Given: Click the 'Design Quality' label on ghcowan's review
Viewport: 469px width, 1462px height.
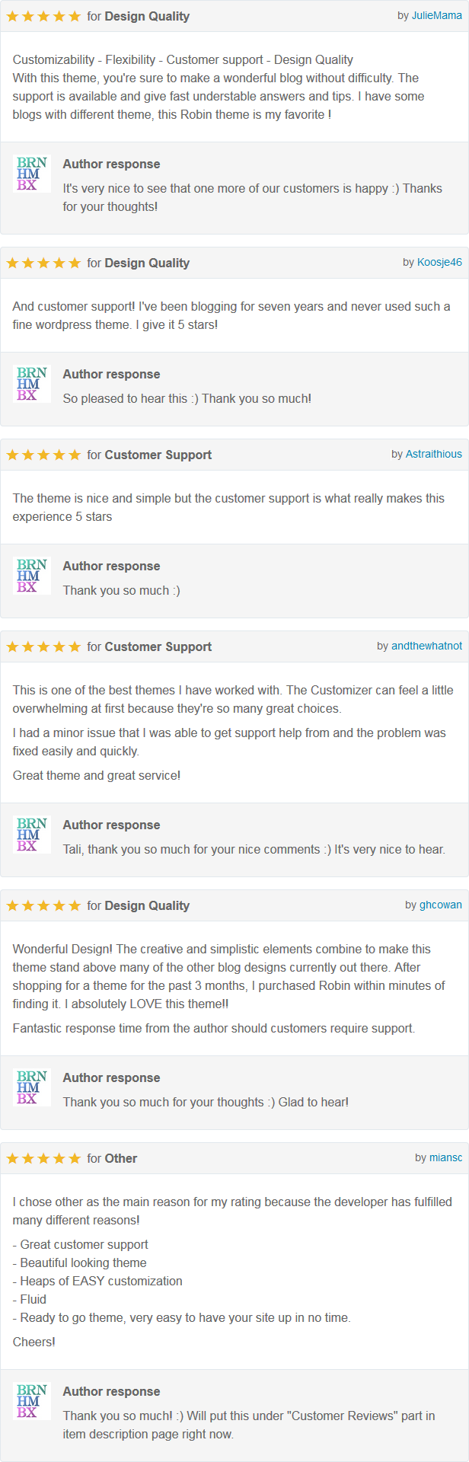Looking at the screenshot, I should coord(147,905).
